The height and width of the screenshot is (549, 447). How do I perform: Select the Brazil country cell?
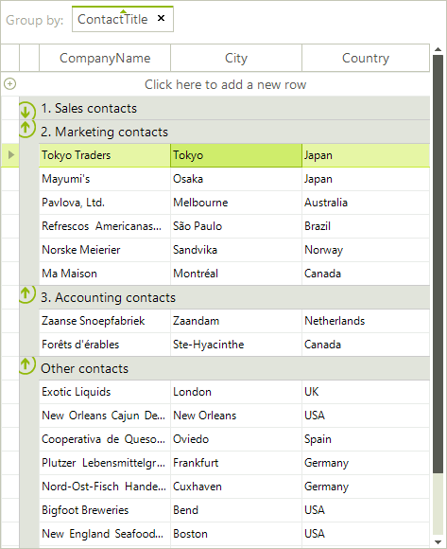(366, 226)
